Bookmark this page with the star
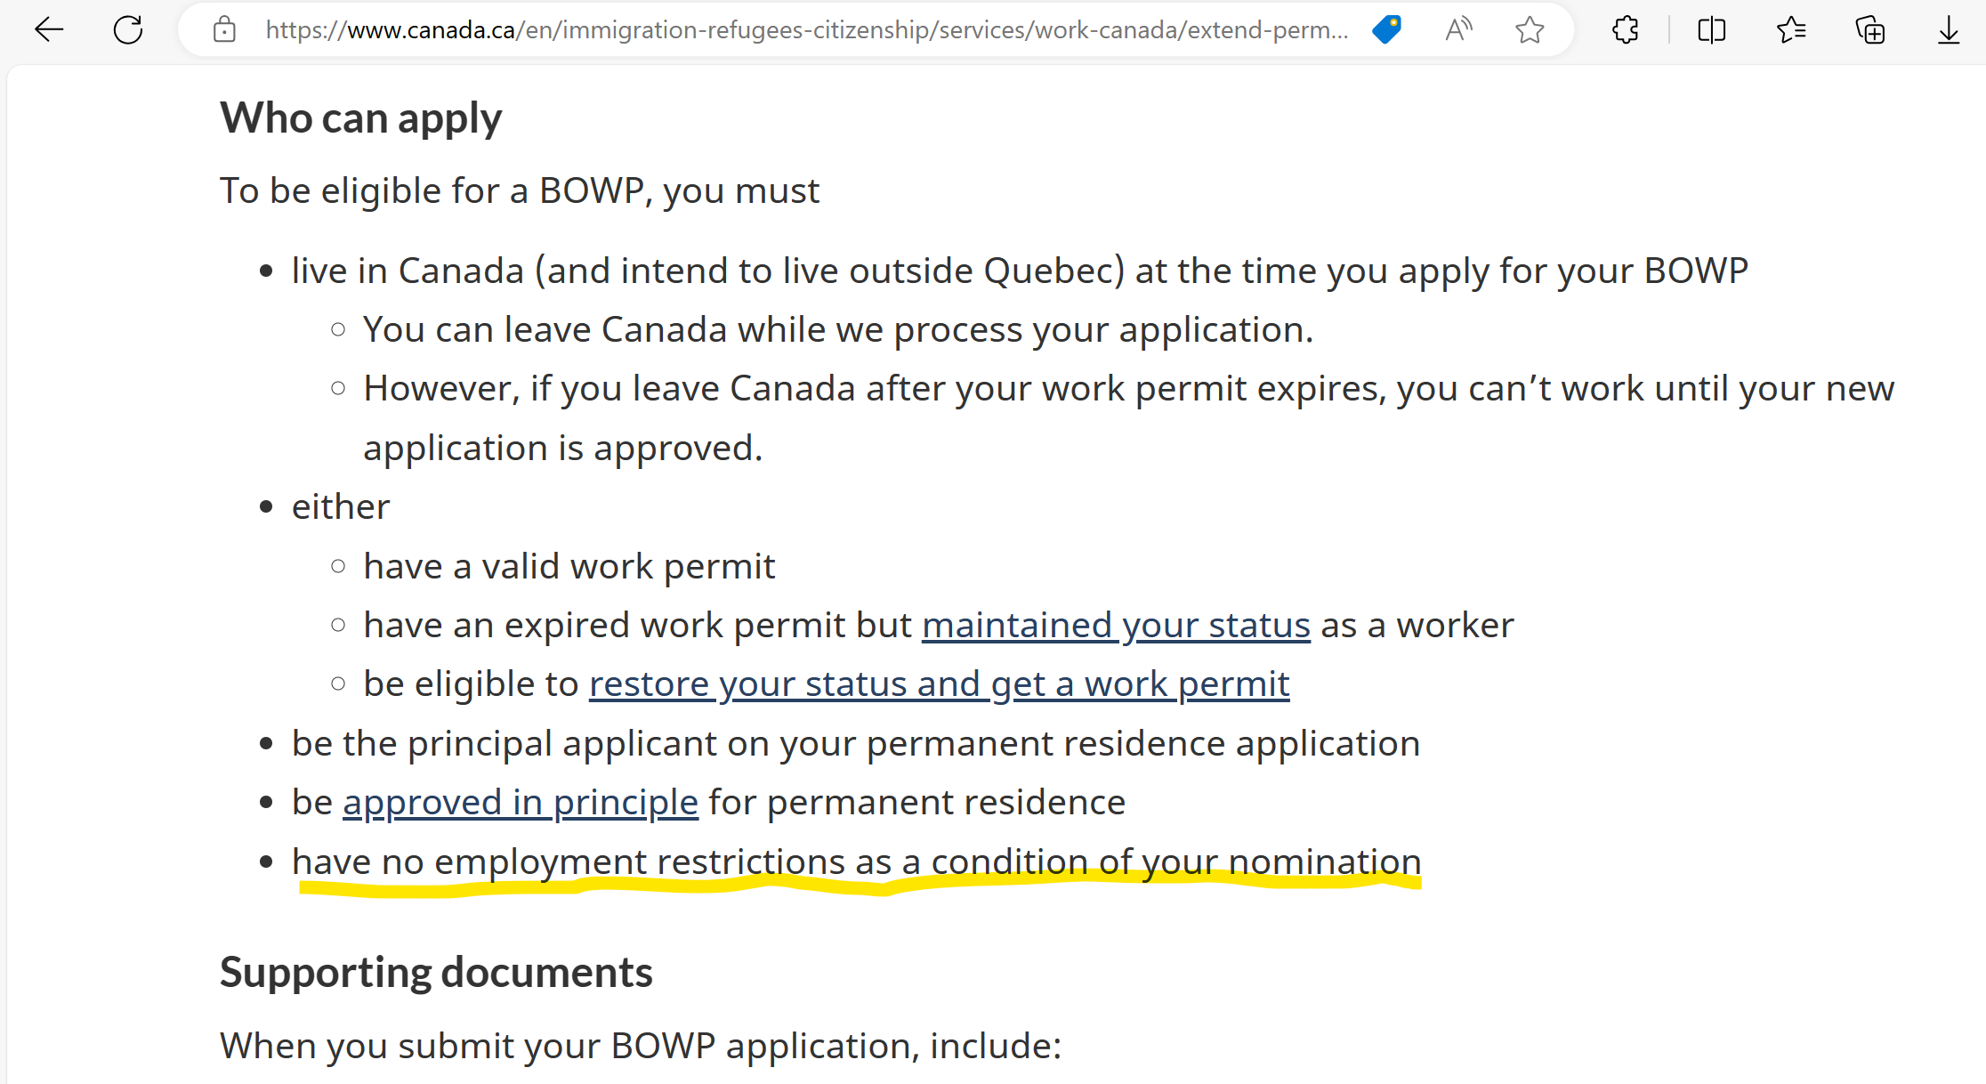The height and width of the screenshot is (1084, 1986). 1530,29
